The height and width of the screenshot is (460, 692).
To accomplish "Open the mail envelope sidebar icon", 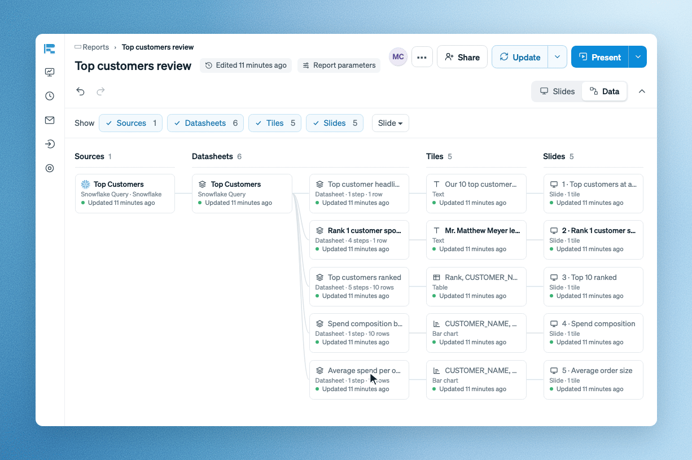I will pyautogui.click(x=50, y=120).
